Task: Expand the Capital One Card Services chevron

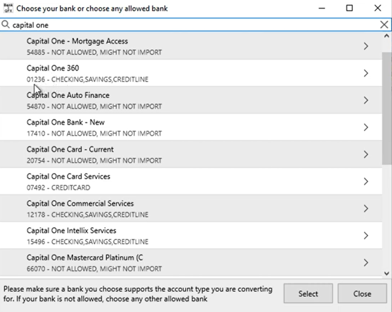Action: click(366, 182)
